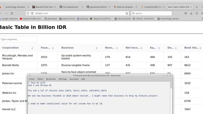Open the Affichage menu in Mousepad

coord(62,79)
